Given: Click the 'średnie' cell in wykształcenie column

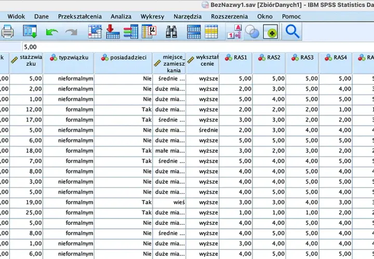Looking at the screenshot, I should (x=203, y=130).
